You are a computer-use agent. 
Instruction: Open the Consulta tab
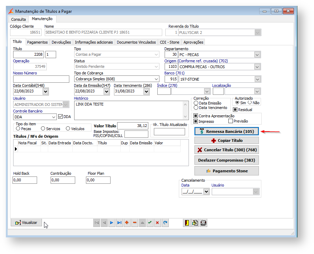(x=18, y=19)
